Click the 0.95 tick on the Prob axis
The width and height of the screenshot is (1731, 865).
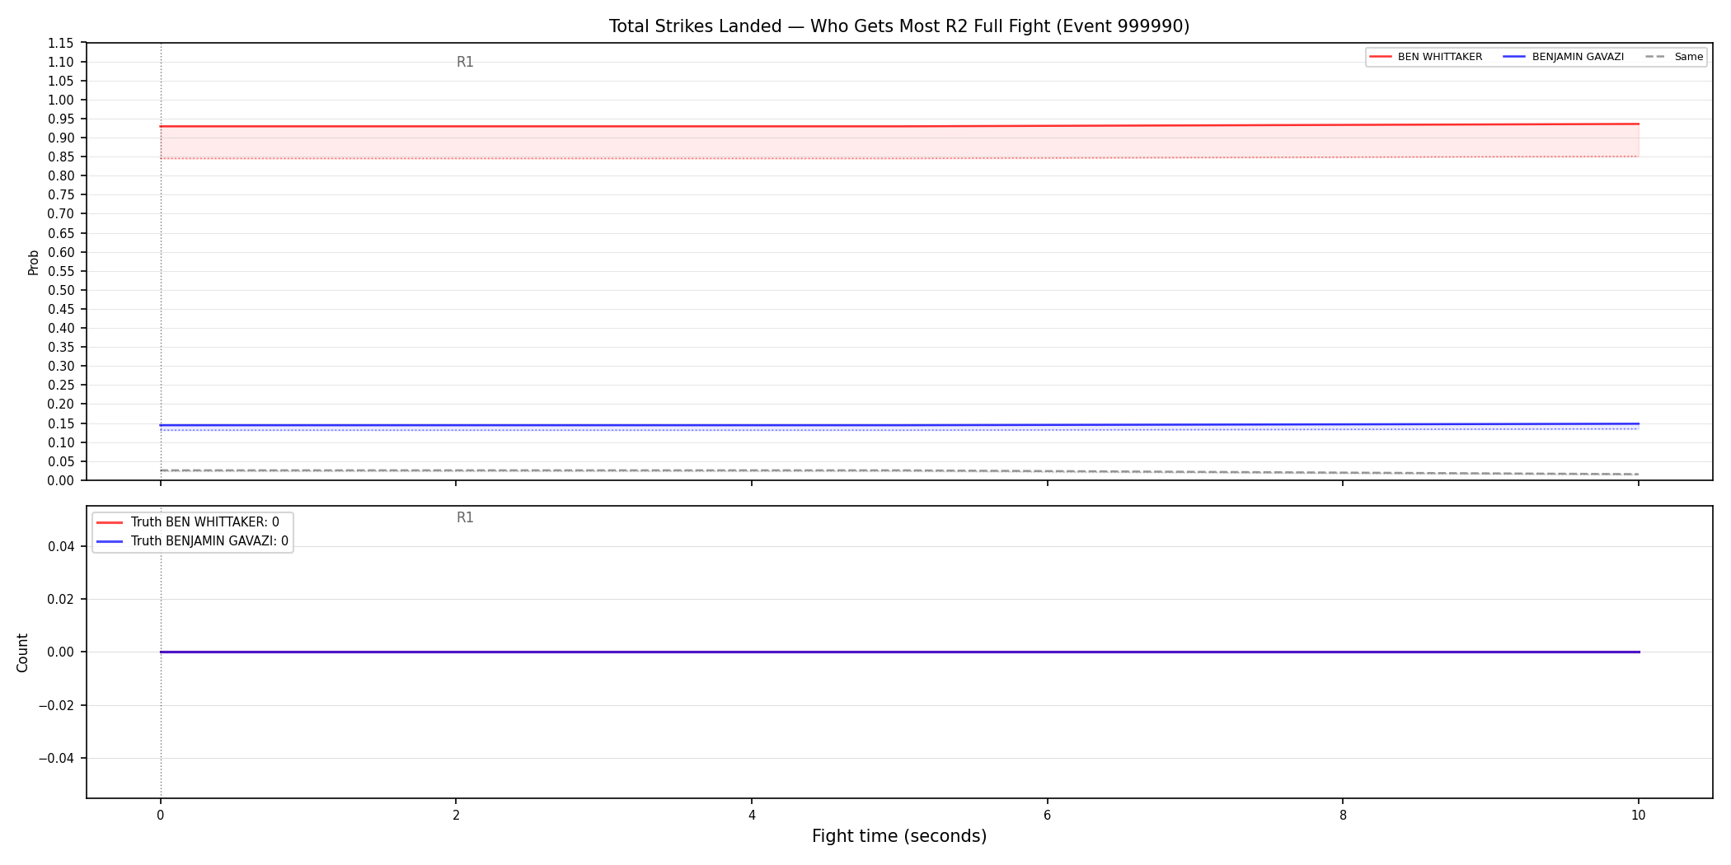click(x=60, y=119)
